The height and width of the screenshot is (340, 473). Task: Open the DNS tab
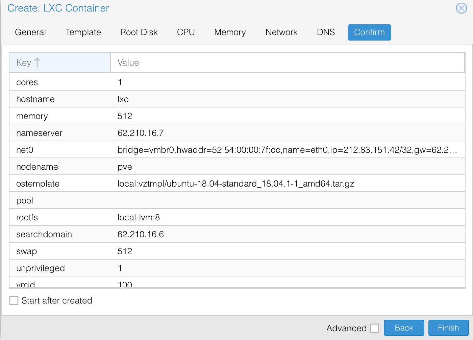(x=326, y=32)
